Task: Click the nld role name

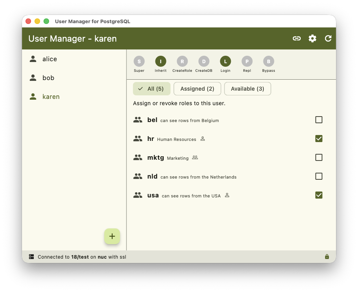Action: click(152, 176)
